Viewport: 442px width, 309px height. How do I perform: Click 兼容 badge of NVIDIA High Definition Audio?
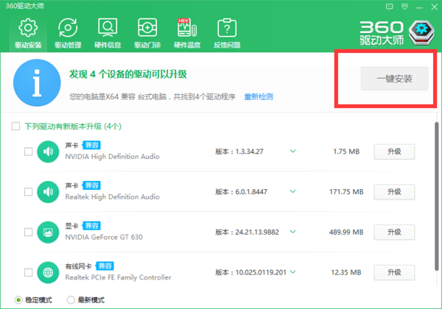(91, 145)
